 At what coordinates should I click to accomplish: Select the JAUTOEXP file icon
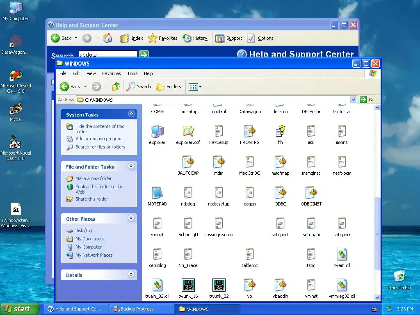point(188,162)
